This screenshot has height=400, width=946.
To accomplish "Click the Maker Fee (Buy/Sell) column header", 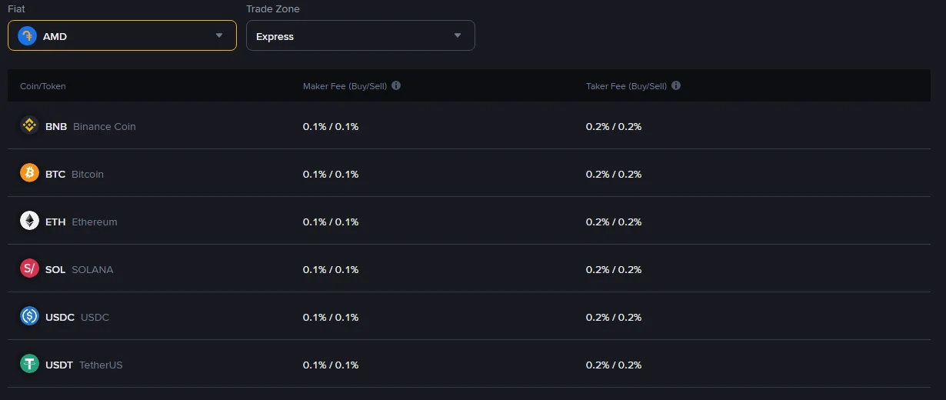I will click(345, 86).
